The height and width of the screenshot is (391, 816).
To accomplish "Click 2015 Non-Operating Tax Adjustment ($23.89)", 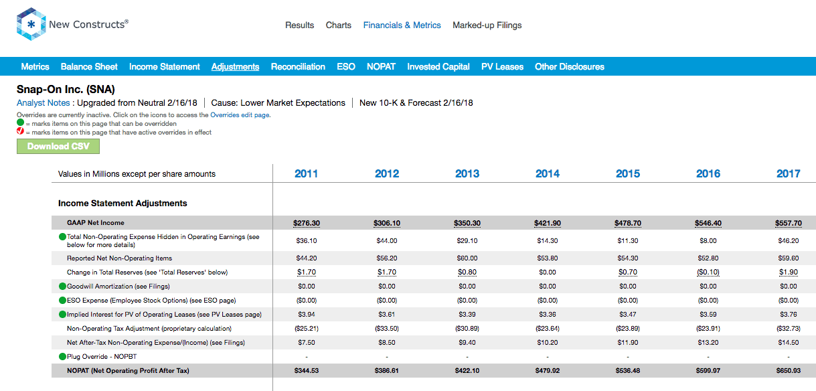I will 628,329.
